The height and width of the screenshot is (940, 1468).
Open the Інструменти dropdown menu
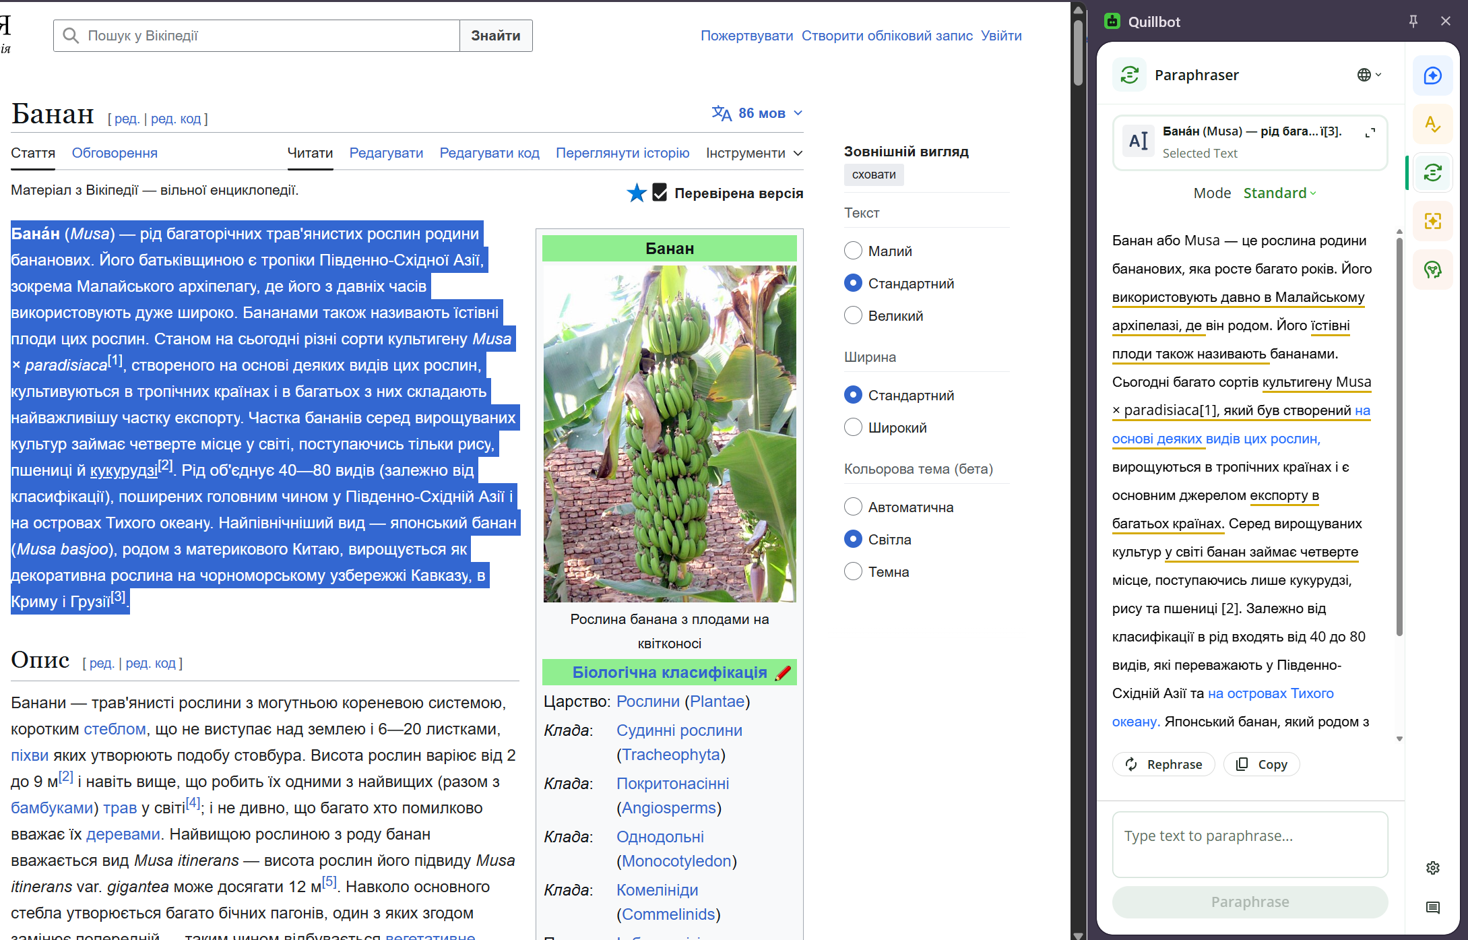click(x=754, y=153)
